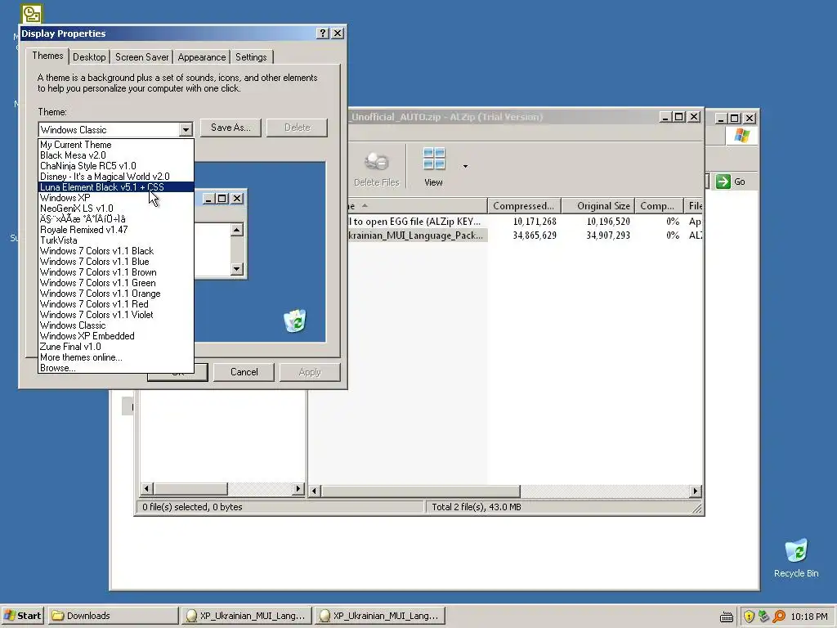Switch to the Desktop tab
This screenshot has height=628, width=837.
pos(89,57)
